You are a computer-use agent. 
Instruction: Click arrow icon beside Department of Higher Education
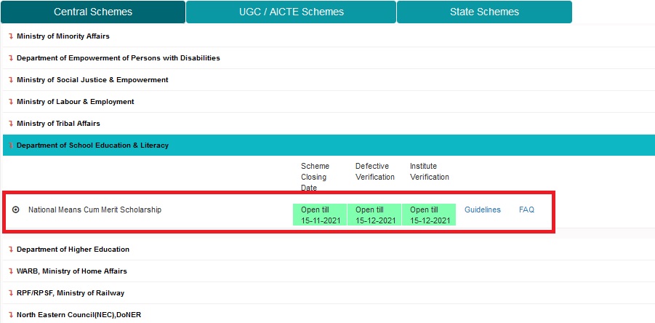point(12,250)
